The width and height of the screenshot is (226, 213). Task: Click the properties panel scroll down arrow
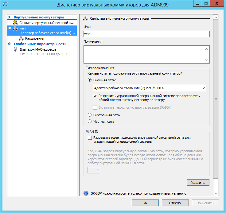coord(216,193)
